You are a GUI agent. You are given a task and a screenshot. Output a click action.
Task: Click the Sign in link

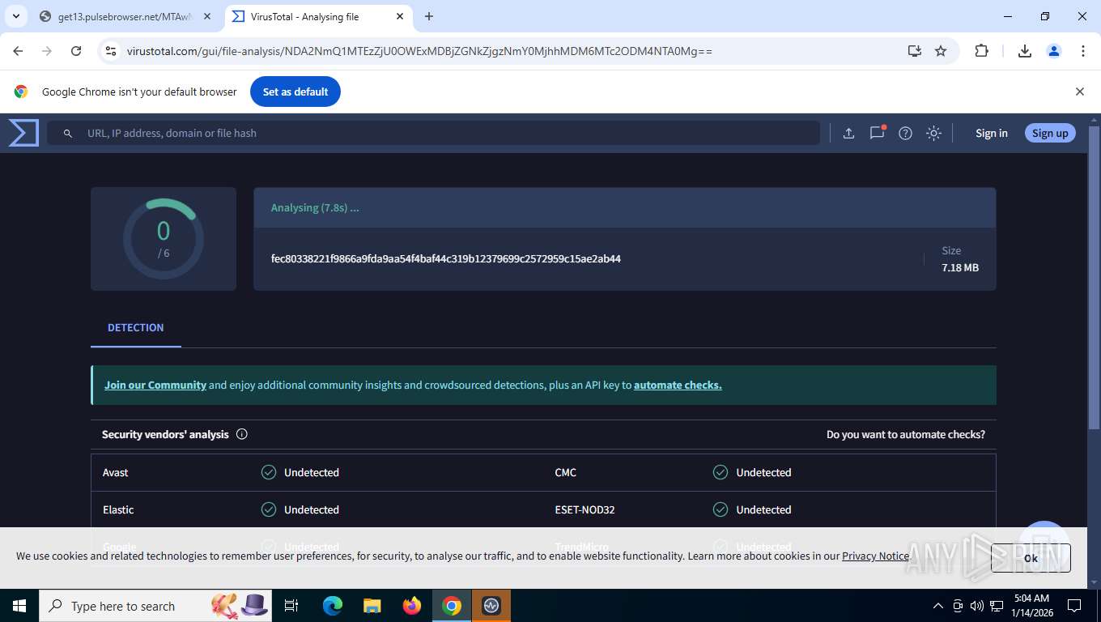(991, 134)
